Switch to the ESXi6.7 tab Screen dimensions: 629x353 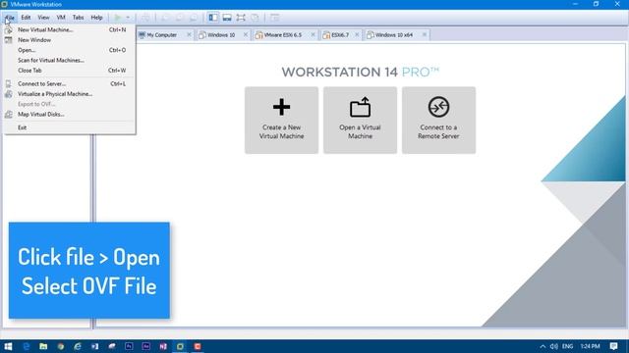[x=340, y=35]
